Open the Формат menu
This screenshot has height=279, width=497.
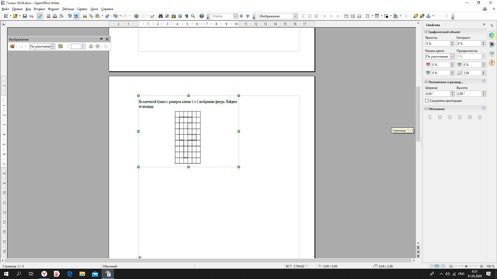click(53, 9)
